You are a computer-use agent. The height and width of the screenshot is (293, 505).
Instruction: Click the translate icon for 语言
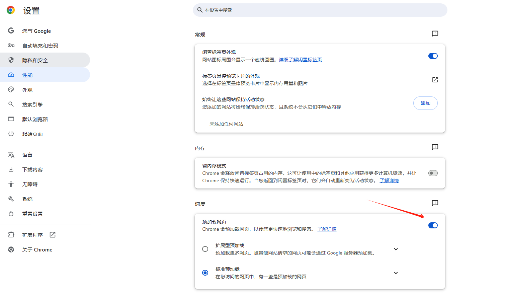click(11, 155)
